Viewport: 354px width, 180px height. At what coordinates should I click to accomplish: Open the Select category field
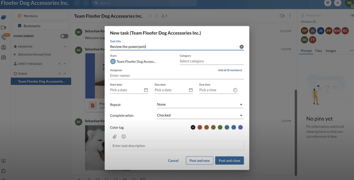coord(212,61)
